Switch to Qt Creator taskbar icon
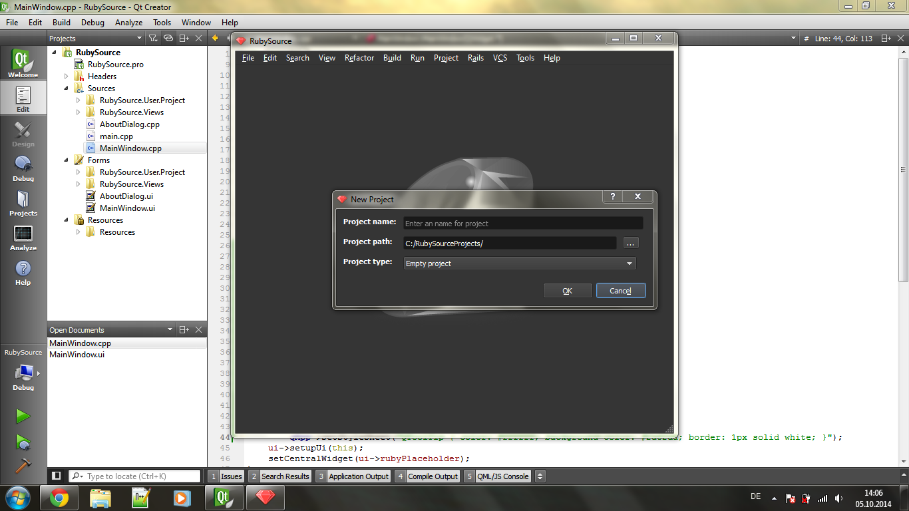 tap(224, 498)
